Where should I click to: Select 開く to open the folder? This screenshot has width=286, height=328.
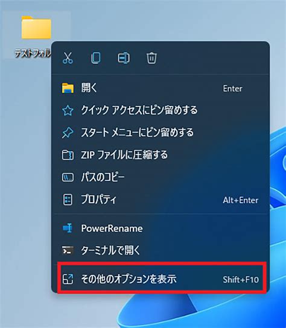(x=160, y=88)
